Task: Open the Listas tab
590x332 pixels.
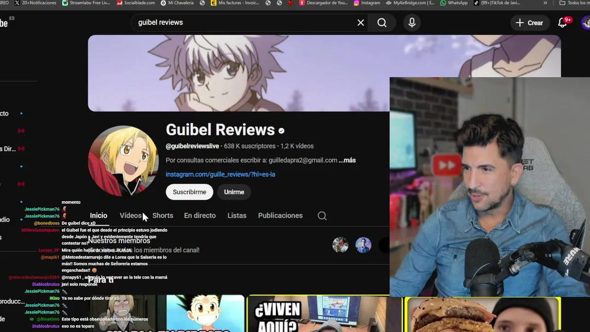Action: (237, 215)
